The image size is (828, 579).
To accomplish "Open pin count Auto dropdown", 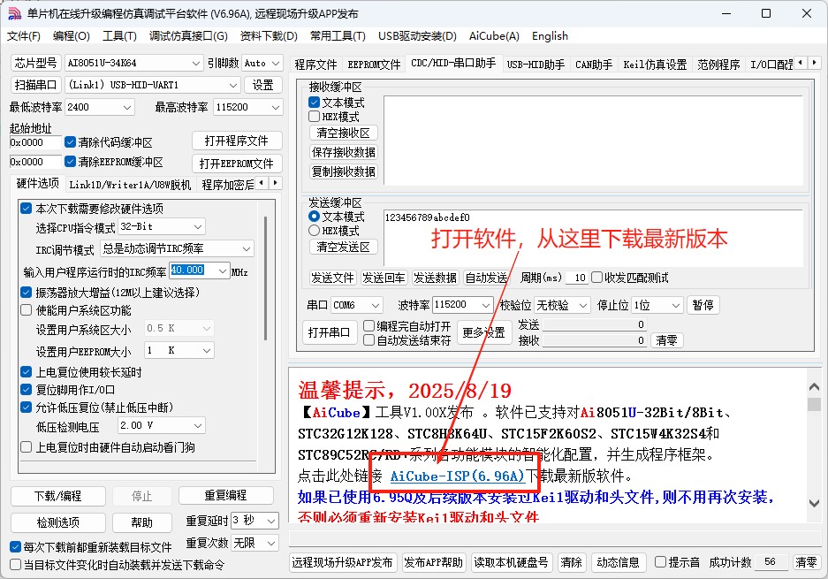I will click(x=262, y=64).
